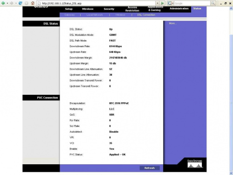Image resolution: width=233 pixels, height=175 pixels.
Task: Click inside the Google search field
Action: [192, 3]
